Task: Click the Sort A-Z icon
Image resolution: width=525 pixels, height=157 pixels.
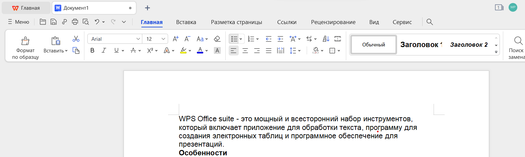Action: click(x=326, y=39)
